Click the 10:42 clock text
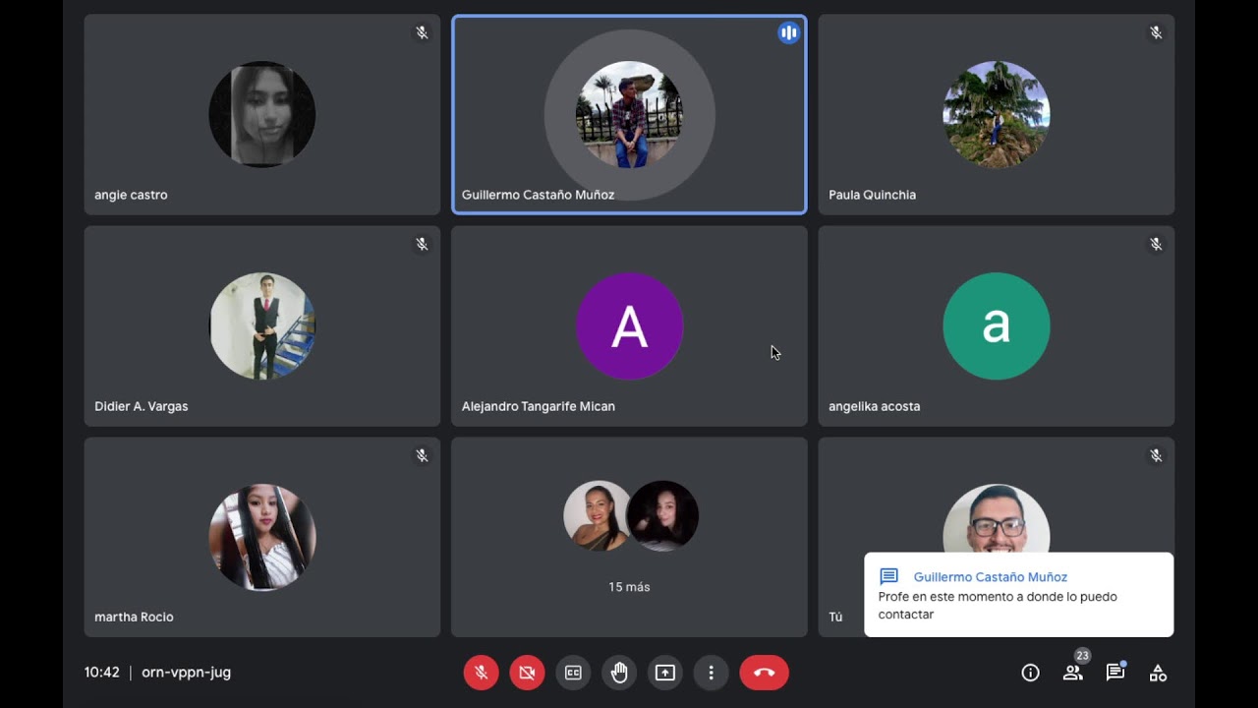 pyautogui.click(x=102, y=673)
